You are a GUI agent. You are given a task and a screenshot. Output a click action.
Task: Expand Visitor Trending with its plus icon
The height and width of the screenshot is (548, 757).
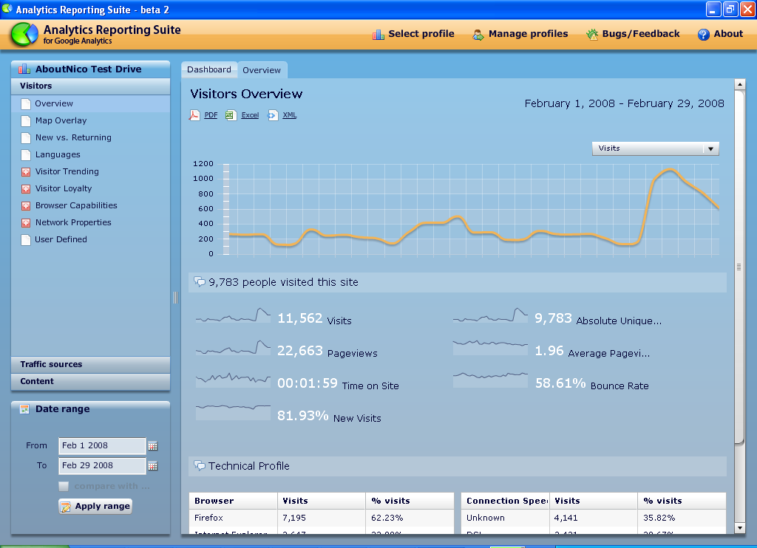pos(26,172)
